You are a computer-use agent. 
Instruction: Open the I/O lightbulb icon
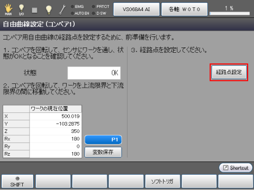(x=21, y=9)
